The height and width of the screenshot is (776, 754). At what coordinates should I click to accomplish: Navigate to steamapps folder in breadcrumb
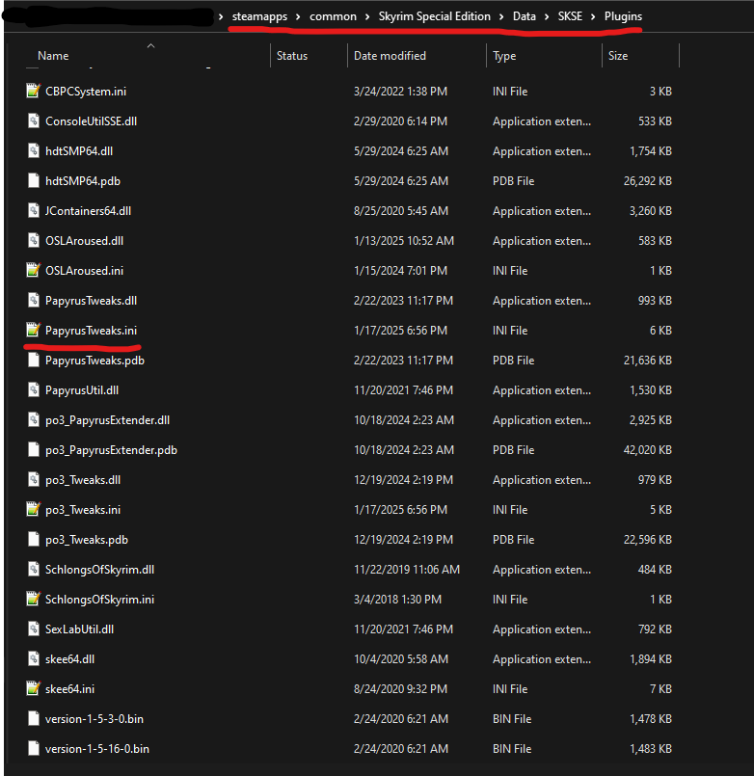[259, 16]
